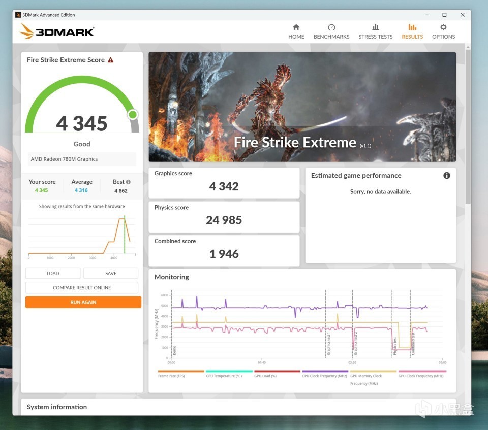Click the Graphics score value 4 342

(224, 186)
